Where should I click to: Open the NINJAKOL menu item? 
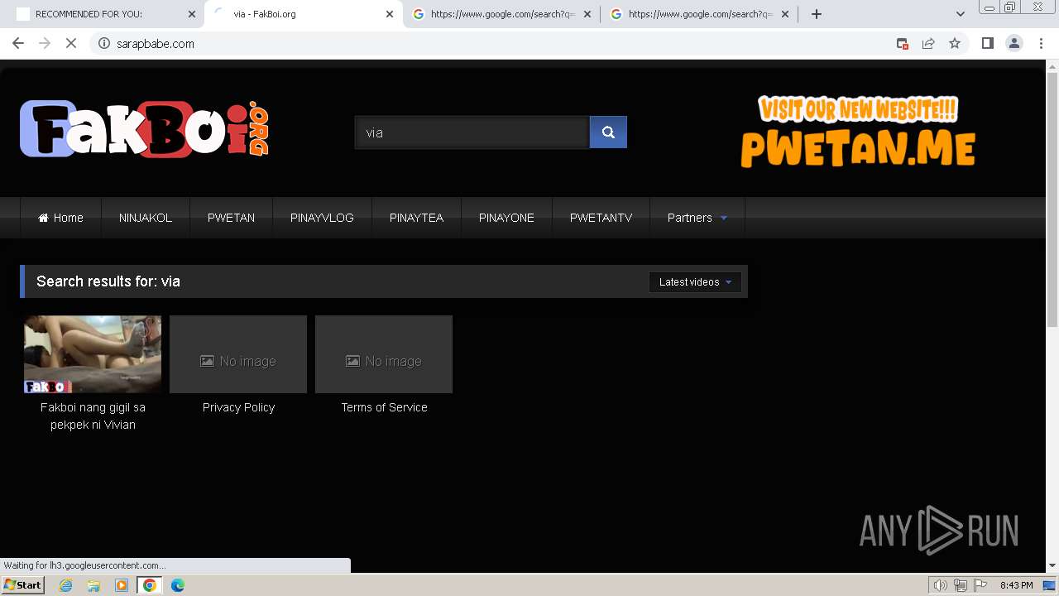(x=146, y=218)
